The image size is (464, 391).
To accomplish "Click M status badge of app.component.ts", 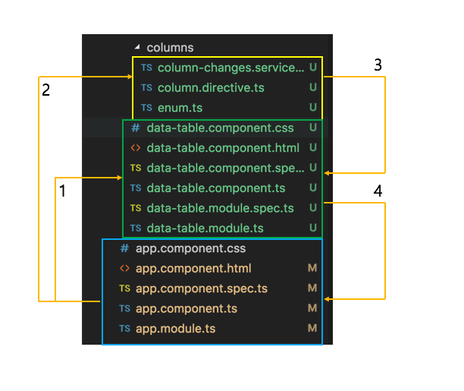I will [x=312, y=308].
